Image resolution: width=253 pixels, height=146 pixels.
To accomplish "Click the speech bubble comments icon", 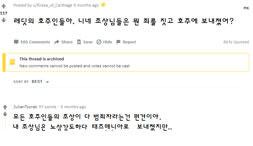I will tap(16, 42).
